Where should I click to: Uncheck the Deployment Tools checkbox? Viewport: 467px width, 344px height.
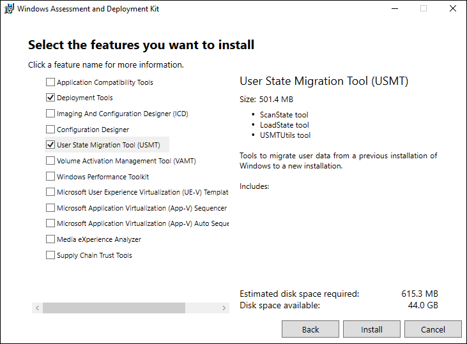(50, 98)
